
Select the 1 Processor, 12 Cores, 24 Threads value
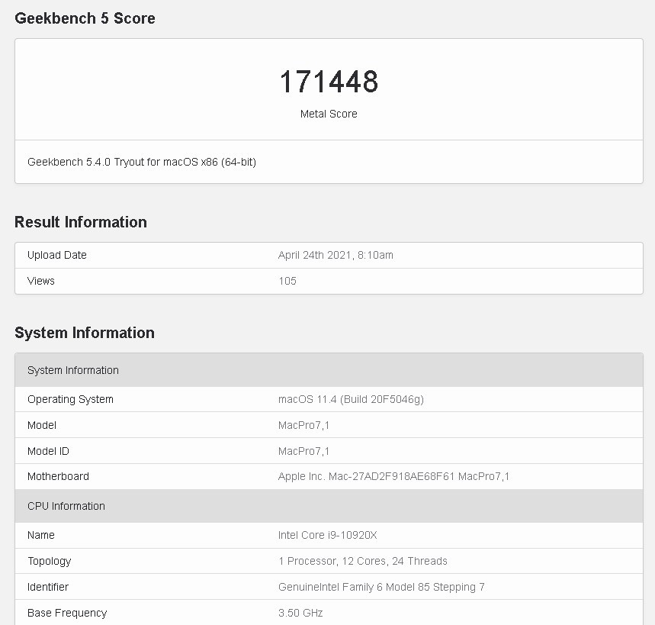(363, 561)
